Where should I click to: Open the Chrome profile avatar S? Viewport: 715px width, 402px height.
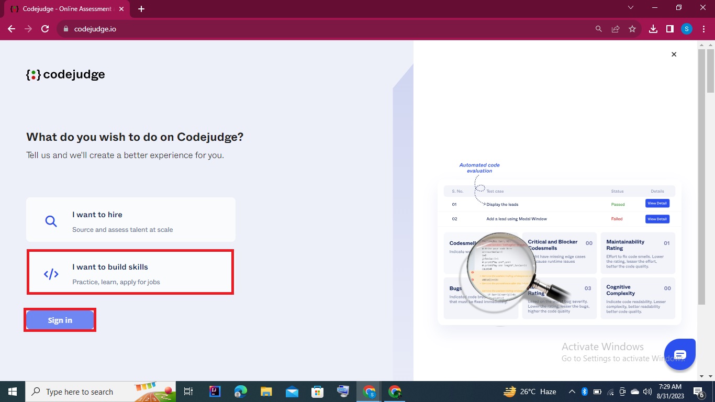pyautogui.click(x=687, y=29)
